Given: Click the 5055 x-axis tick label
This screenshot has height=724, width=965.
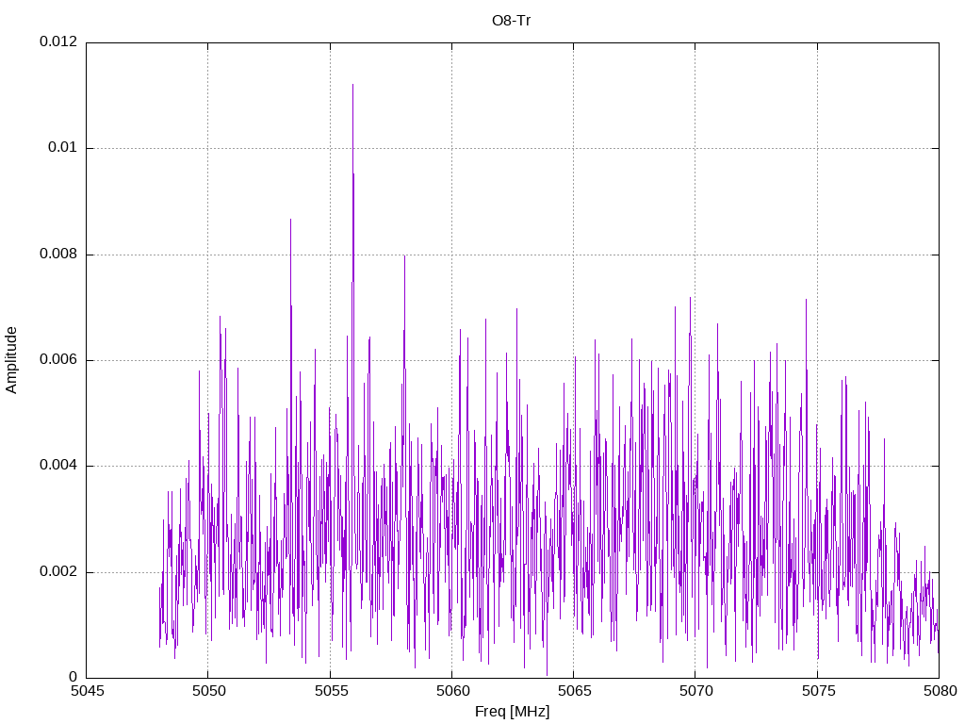Looking at the screenshot, I should click(331, 691).
